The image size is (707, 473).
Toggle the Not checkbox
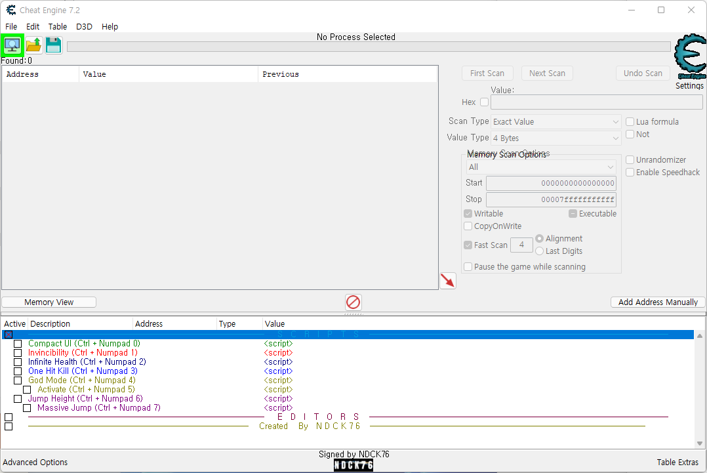(630, 134)
